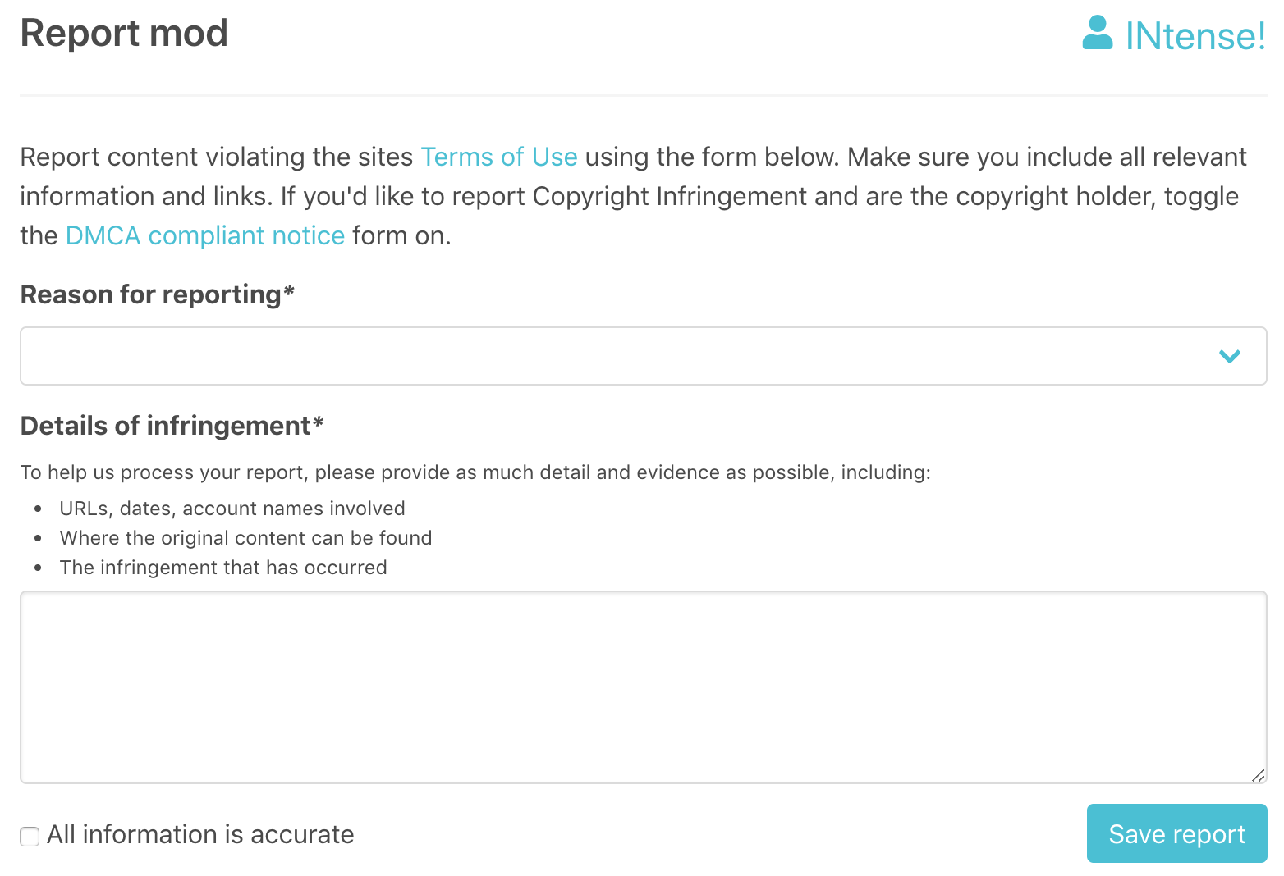Open the Terms of Use link
This screenshot has height=876, width=1284.
coord(499,157)
